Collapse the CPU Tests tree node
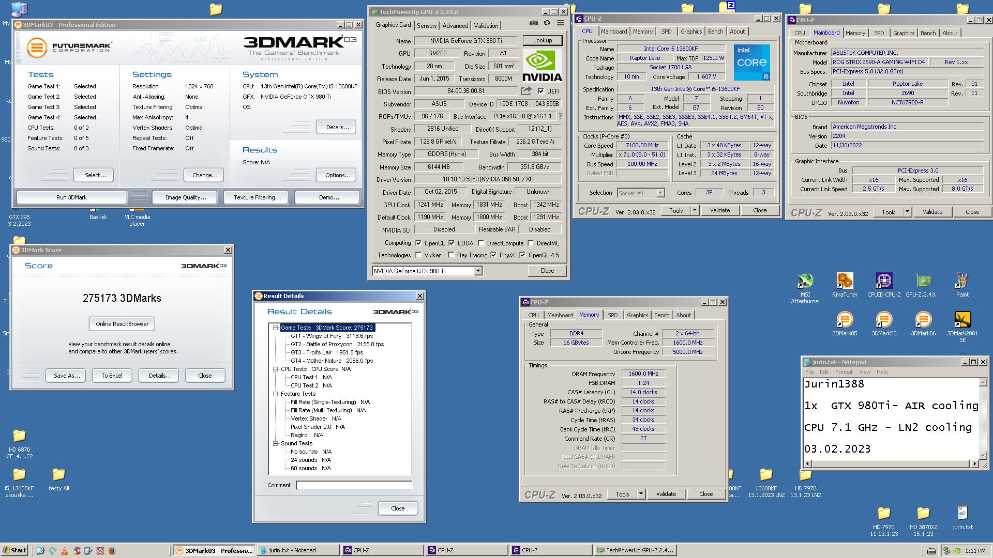993x558 pixels. (x=276, y=369)
